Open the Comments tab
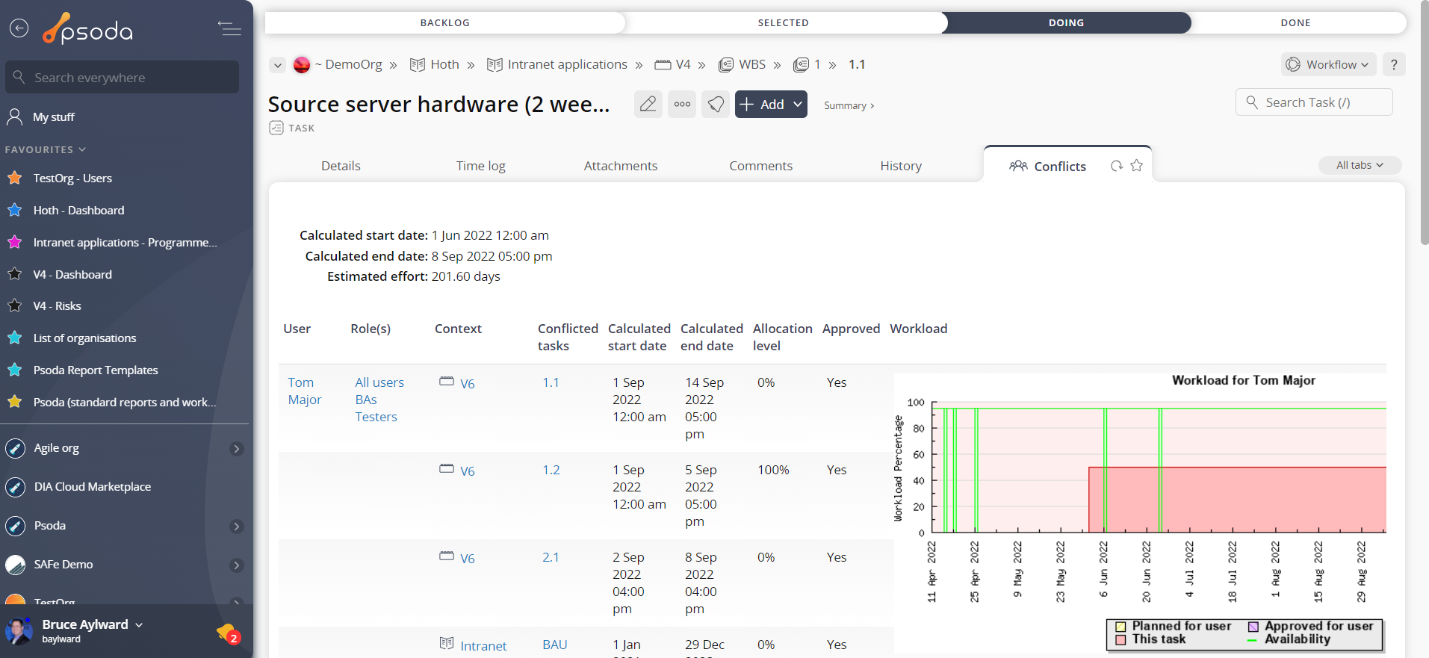This screenshot has width=1429, height=658. point(760,166)
